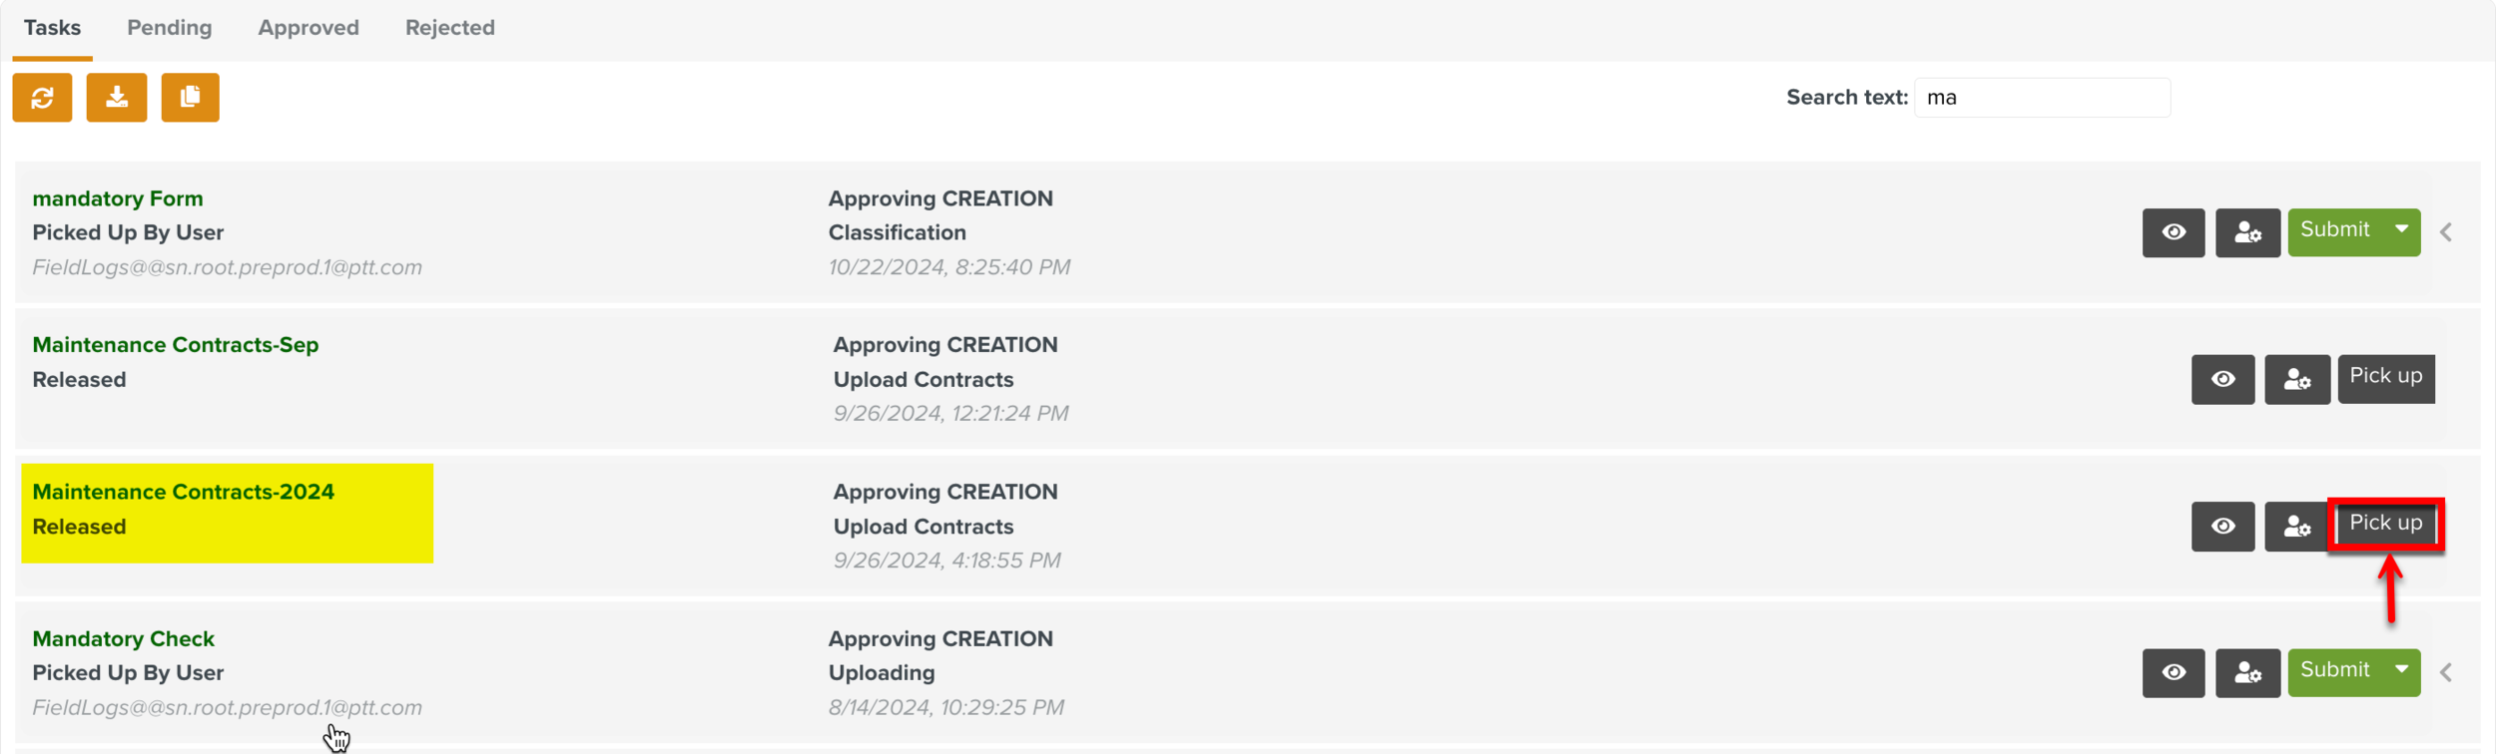The width and height of the screenshot is (2496, 754).
Task: View the mandatory Form task via eye icon
Action: tap(2173, 232)
